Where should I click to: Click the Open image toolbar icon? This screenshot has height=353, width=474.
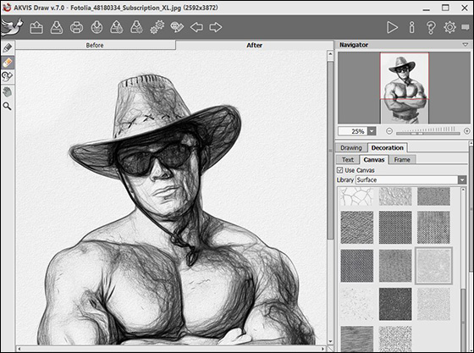[x=36, y=27]
